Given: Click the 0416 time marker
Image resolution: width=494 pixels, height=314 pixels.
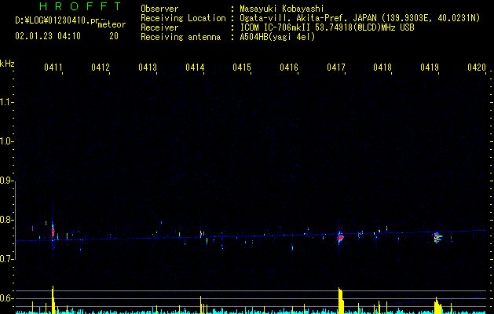Looking at the screenshot, I should tap(289, 68).
